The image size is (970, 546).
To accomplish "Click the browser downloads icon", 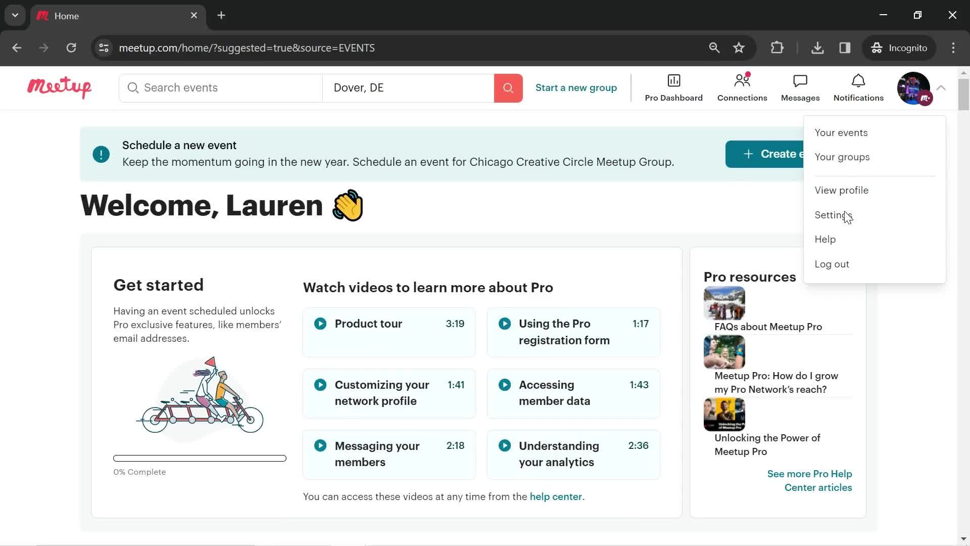I will (818, 48).
